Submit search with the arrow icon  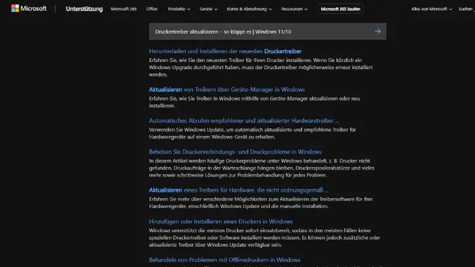click(377, 31)
